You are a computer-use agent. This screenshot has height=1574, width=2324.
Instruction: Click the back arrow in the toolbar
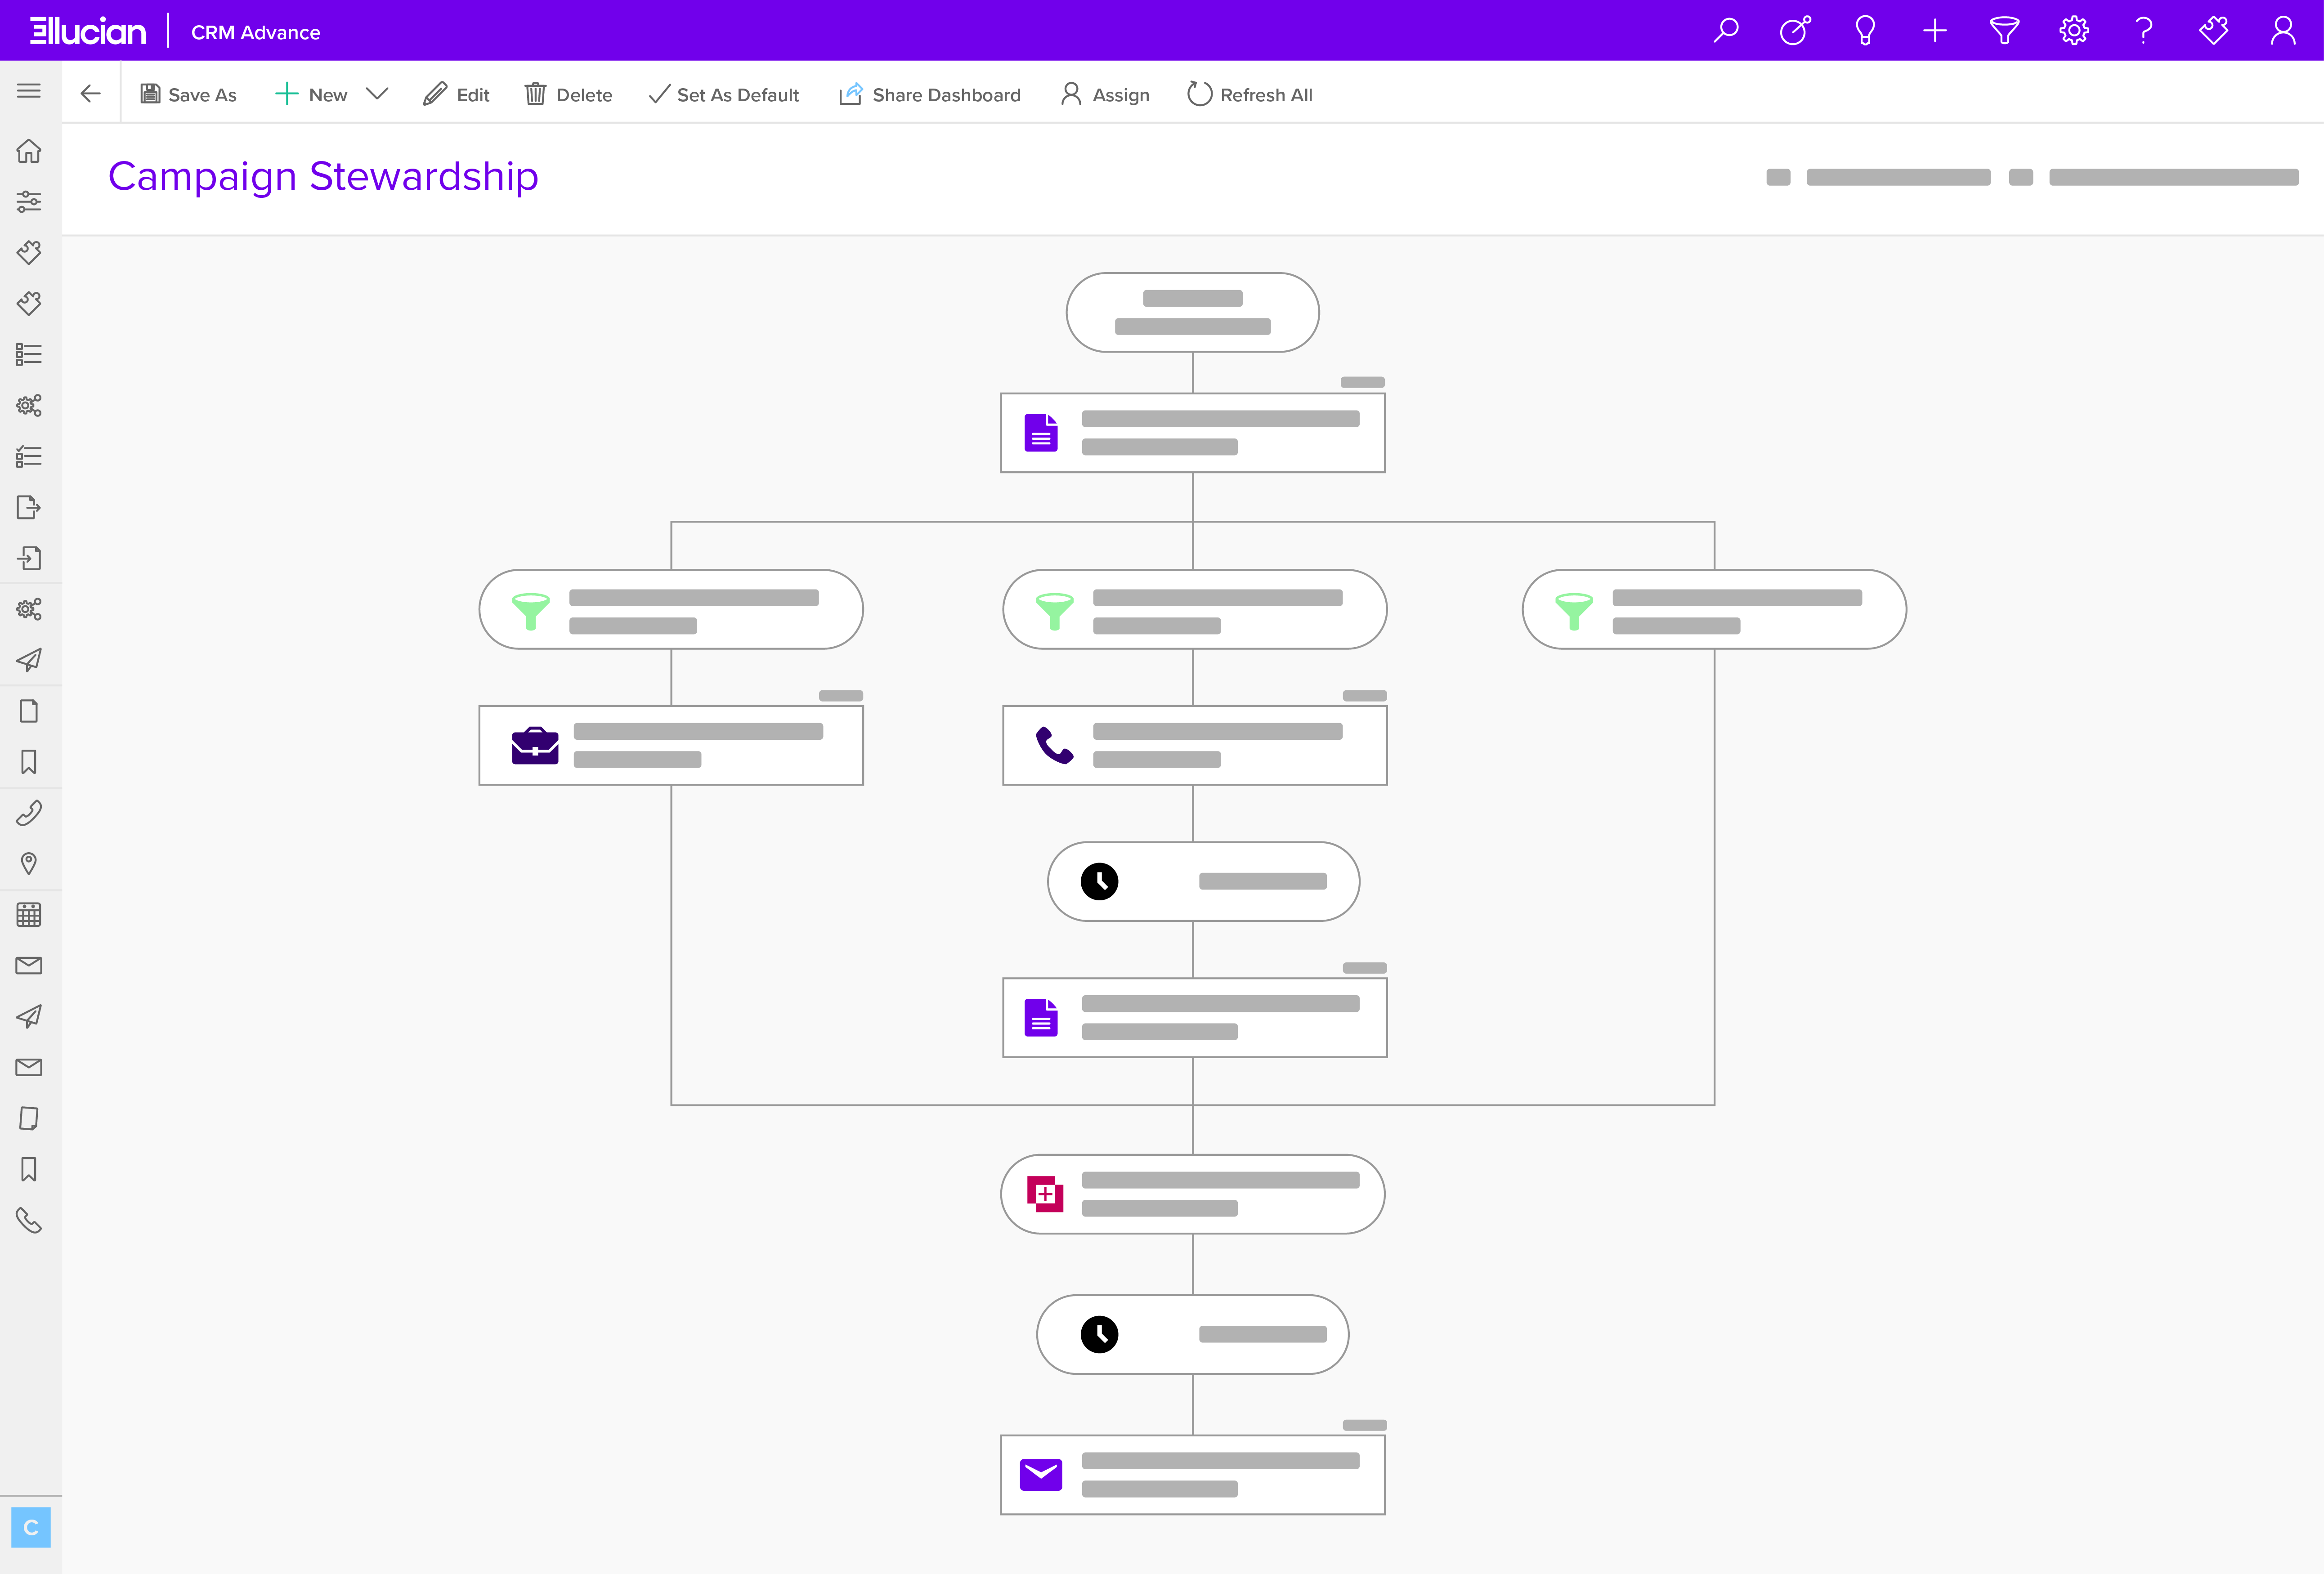(91, 94)
